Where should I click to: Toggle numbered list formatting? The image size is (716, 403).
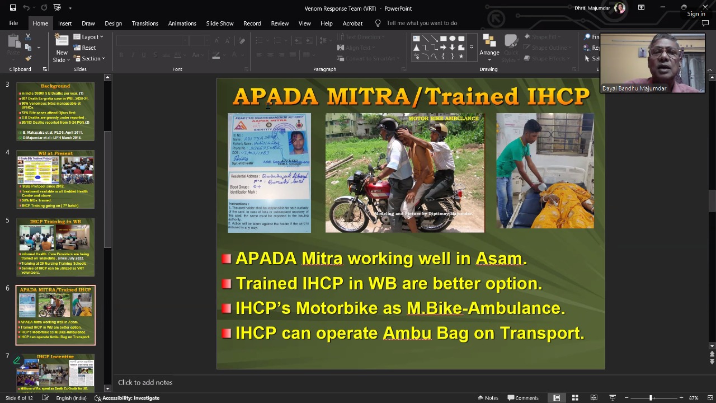click(277, 41)
